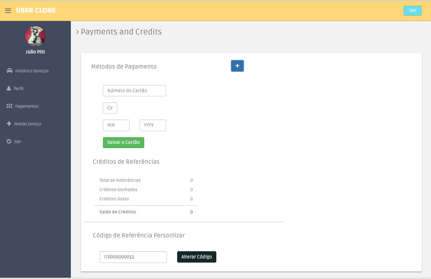The image size is (431, 279).
Task: Click the car icon beside Histórico Serviços
Action: [x=10, y=71]
